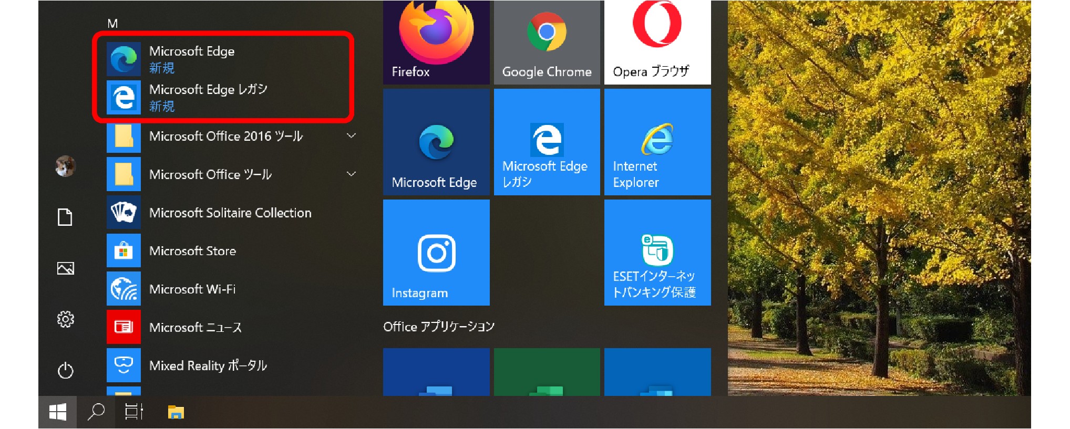1070x429 pixels.
Task: Open Microsoft Wi-Fi app icon
Action: (124, 289)
